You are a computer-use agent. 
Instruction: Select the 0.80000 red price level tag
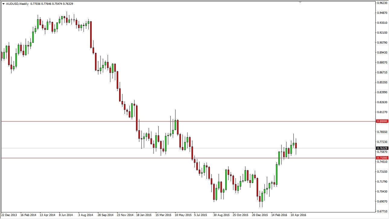coord(381,121)
